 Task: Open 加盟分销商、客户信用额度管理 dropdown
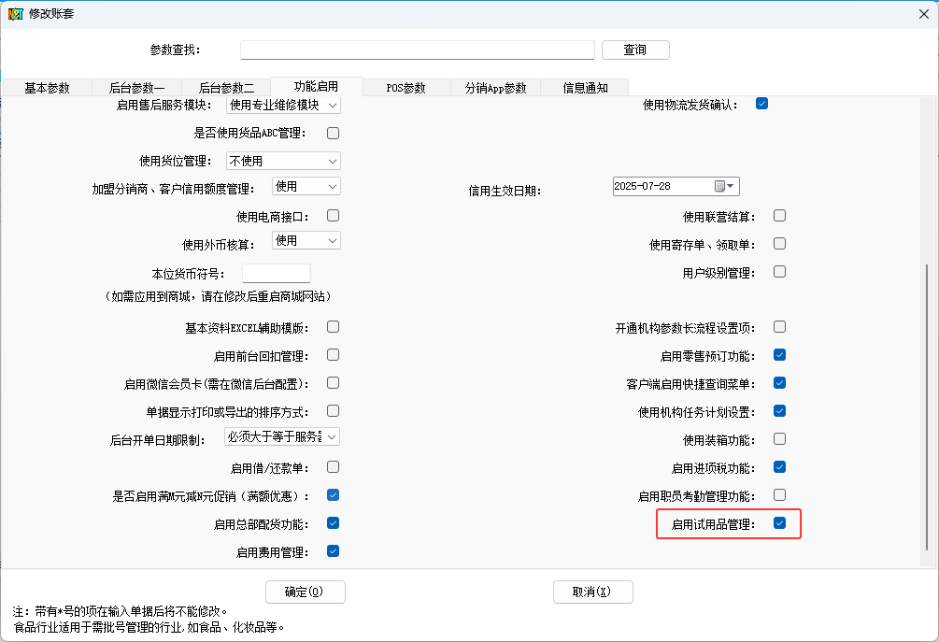pos(306,187)
